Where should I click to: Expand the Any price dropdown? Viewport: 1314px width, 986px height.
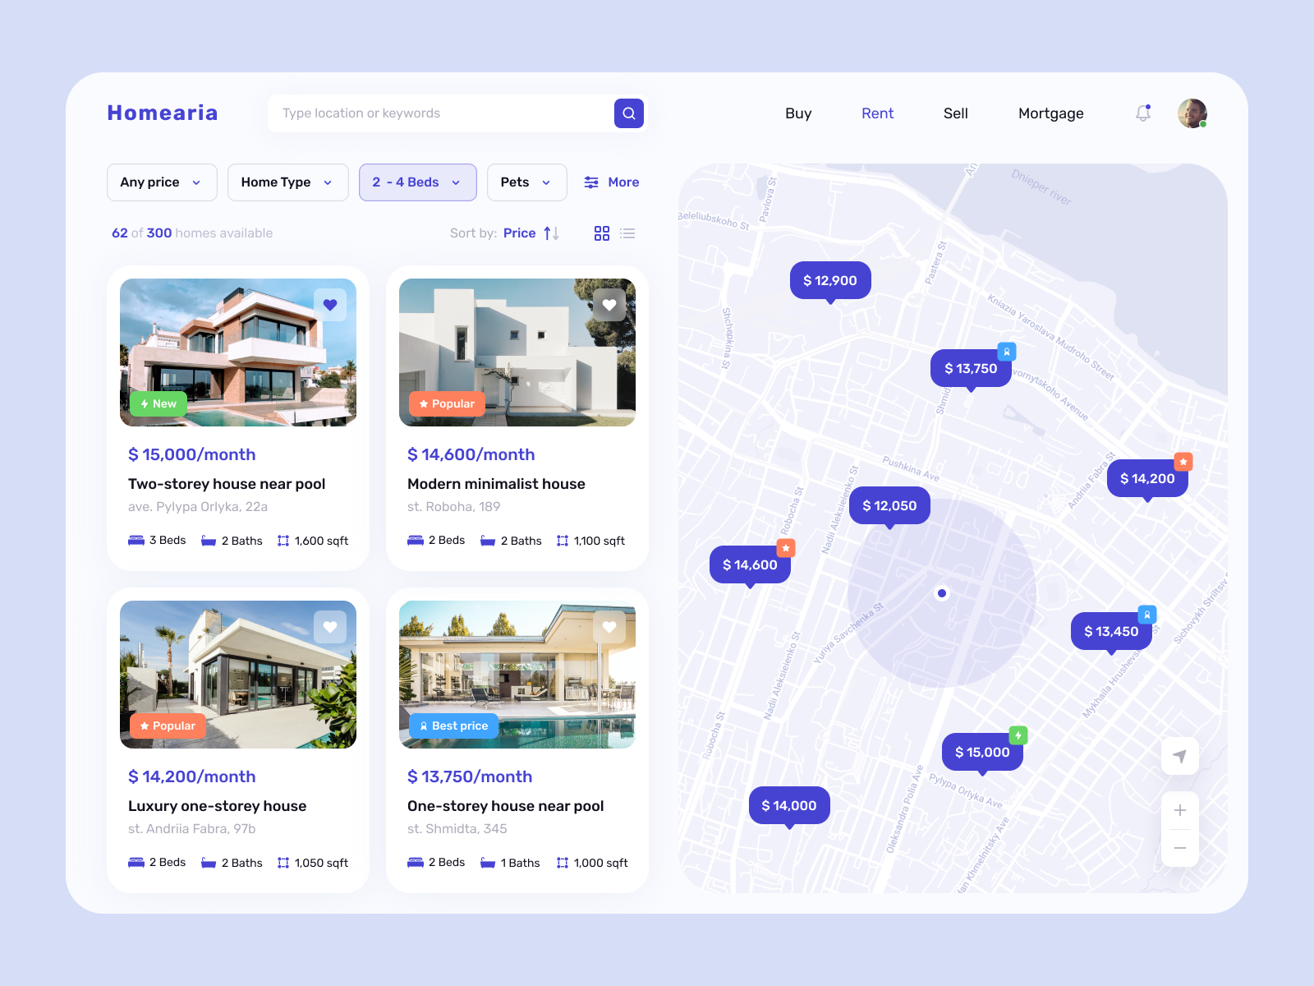162,182
